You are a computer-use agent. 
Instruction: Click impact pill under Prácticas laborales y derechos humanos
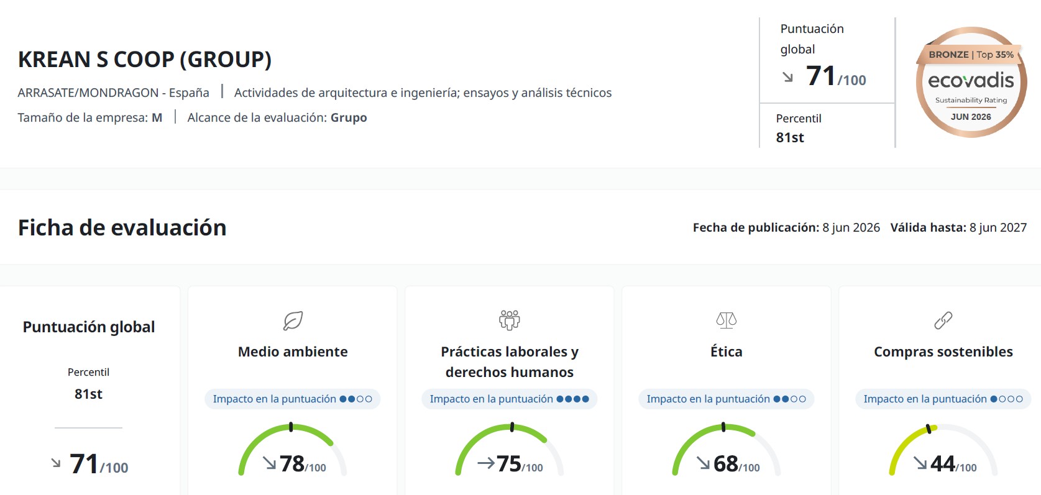(510, 399)
